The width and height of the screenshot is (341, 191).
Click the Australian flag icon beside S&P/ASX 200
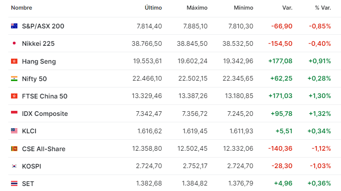pyautogui.click(x=14, y=26)
